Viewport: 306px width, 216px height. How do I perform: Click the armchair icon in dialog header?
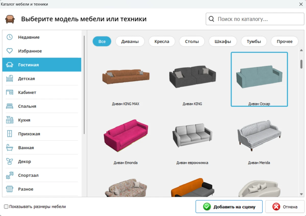(x=10, y=19)
